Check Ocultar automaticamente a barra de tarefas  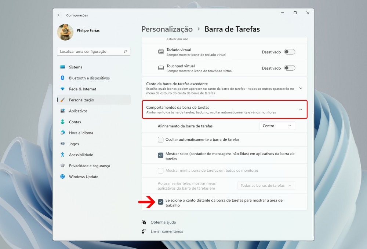tap(160, 140)
